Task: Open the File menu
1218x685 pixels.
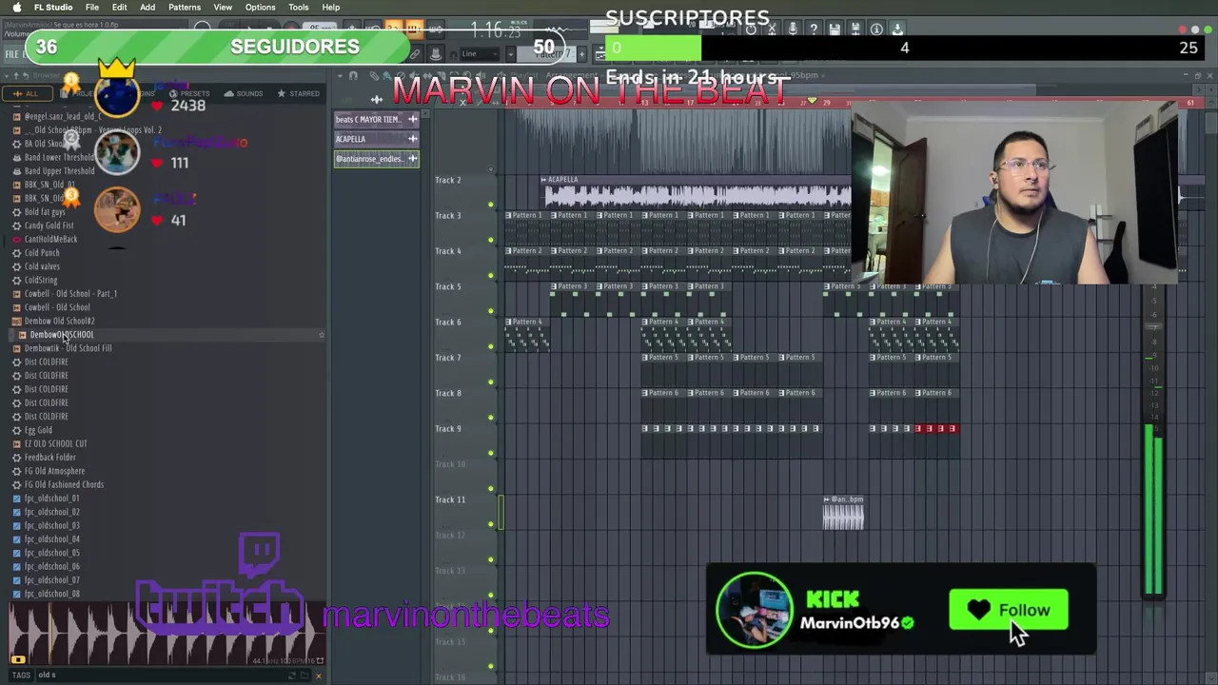Action: pos(92,8)
